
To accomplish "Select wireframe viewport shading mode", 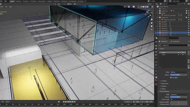I will 141,7.
